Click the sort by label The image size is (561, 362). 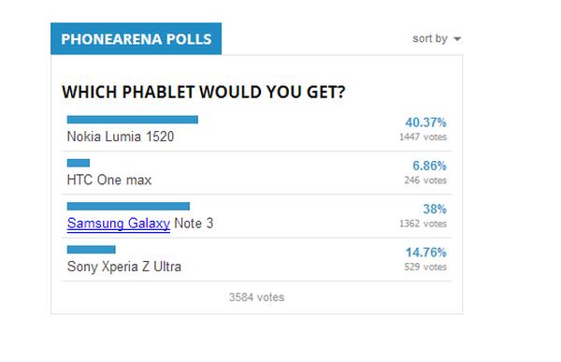point(430,38)
